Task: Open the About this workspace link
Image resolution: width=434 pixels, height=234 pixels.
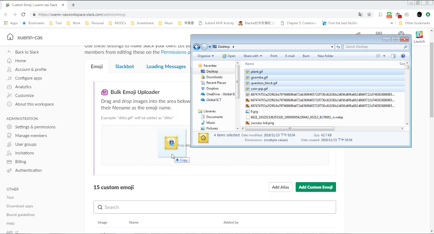Action: [35, 104]
